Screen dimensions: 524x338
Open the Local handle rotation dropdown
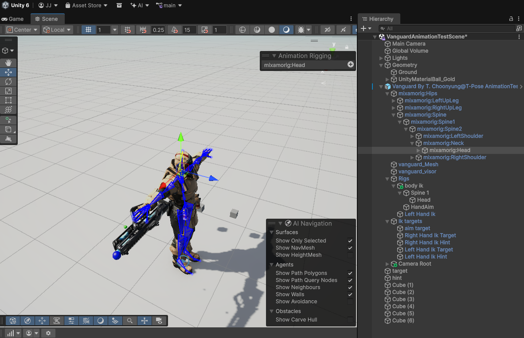click(57, 30)
